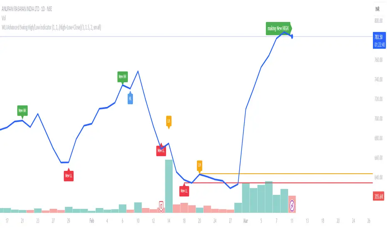The image size is (387, 228).
Task: Select the New HH label near Feb 6
Action: 122,76
